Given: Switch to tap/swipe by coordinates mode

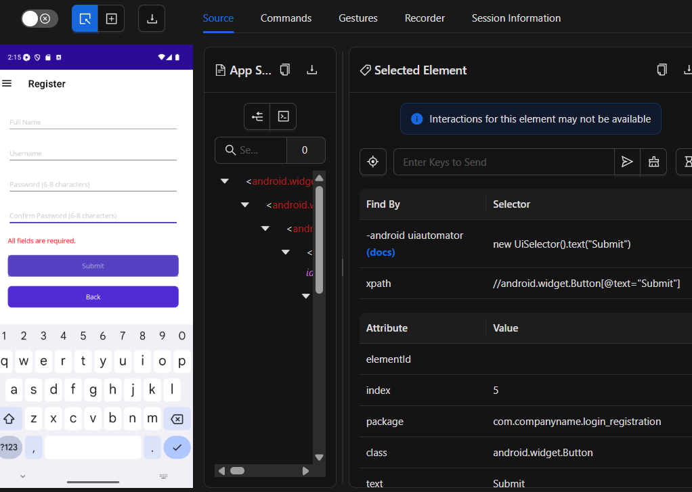Looking at the screenshot, I should [111, 18].
